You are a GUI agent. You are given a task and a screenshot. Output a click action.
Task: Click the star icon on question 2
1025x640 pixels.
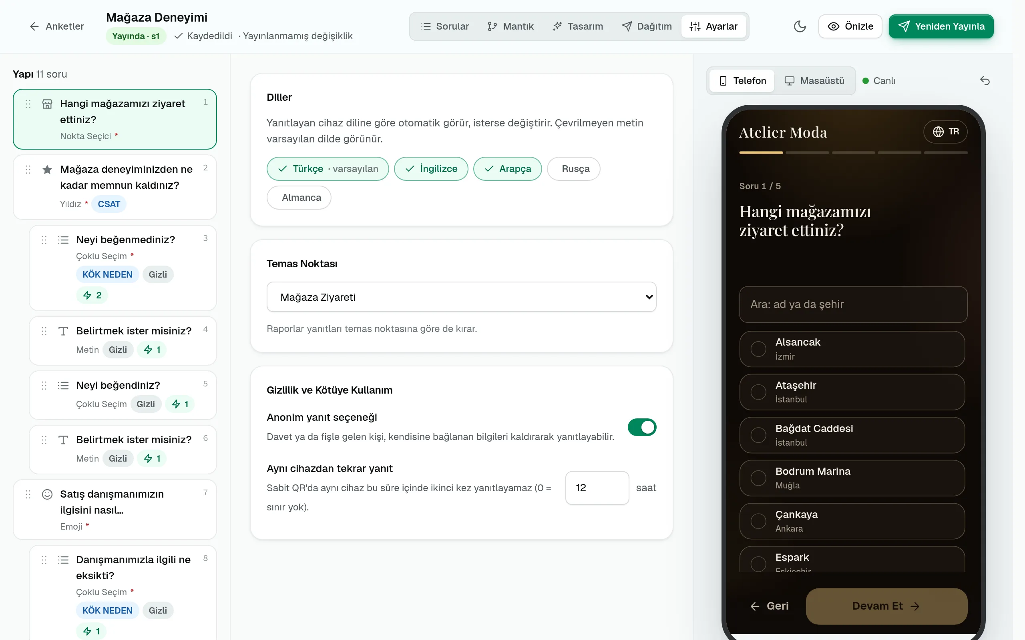[47, 170]
